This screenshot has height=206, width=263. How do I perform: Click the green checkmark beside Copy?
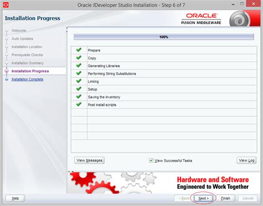click(x=79, y=58)
